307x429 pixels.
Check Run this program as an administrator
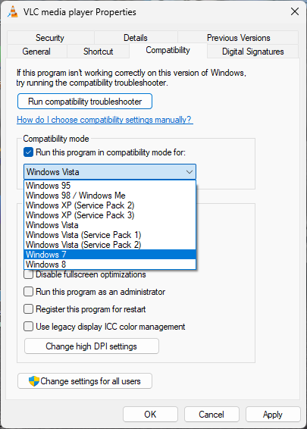click(29, 292)
